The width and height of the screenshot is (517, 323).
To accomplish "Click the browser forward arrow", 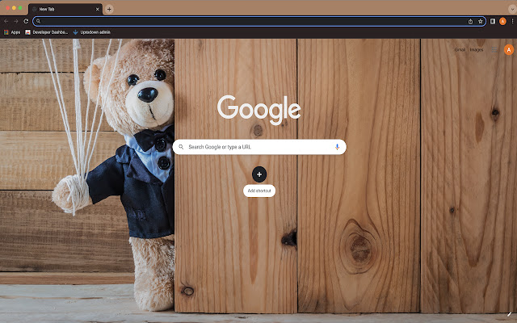I will (x=16, y=22).
